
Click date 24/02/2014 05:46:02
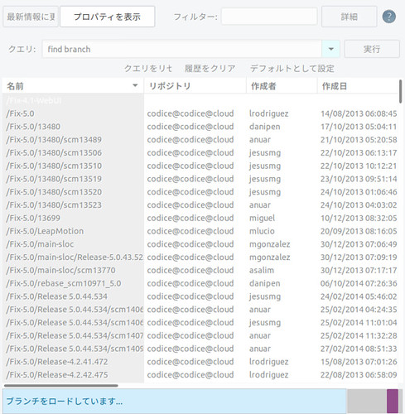359,296
